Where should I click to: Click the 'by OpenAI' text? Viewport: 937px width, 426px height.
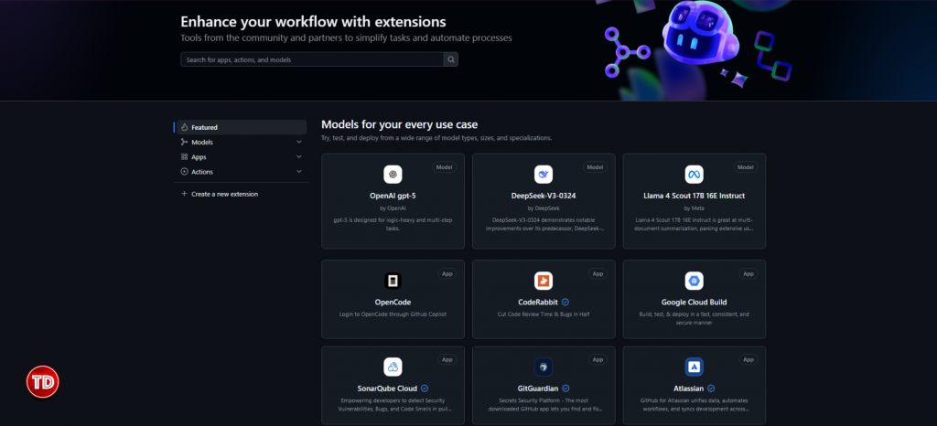coord(393,208)
